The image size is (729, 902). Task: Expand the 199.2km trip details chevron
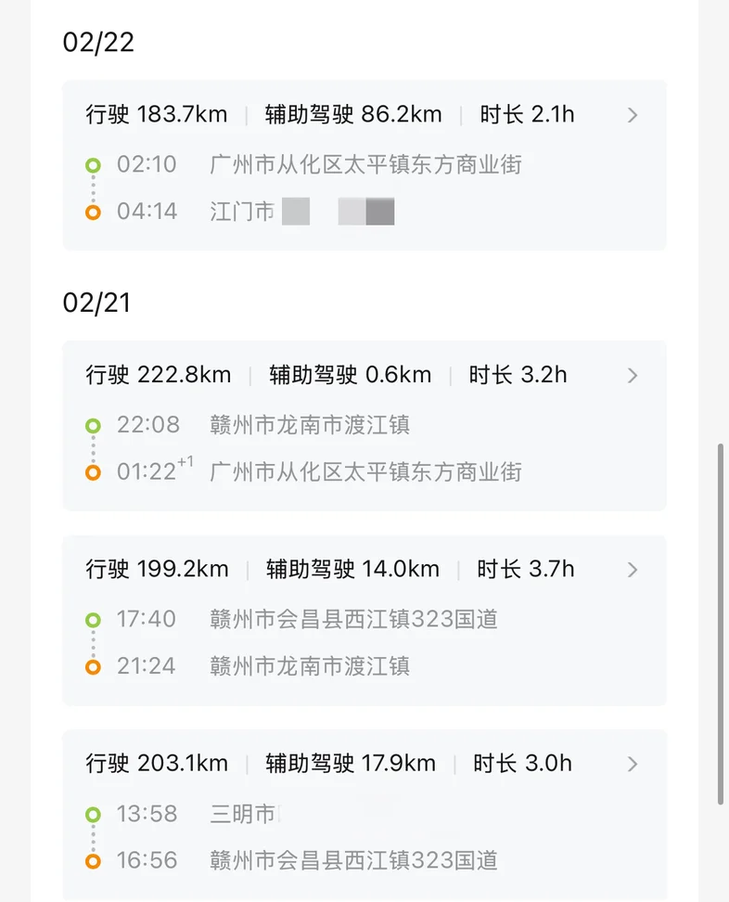point(633,570)
